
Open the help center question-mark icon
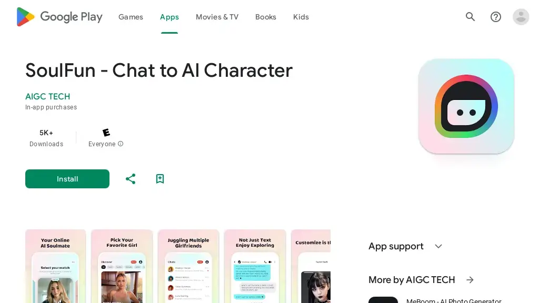click(496, 17)
